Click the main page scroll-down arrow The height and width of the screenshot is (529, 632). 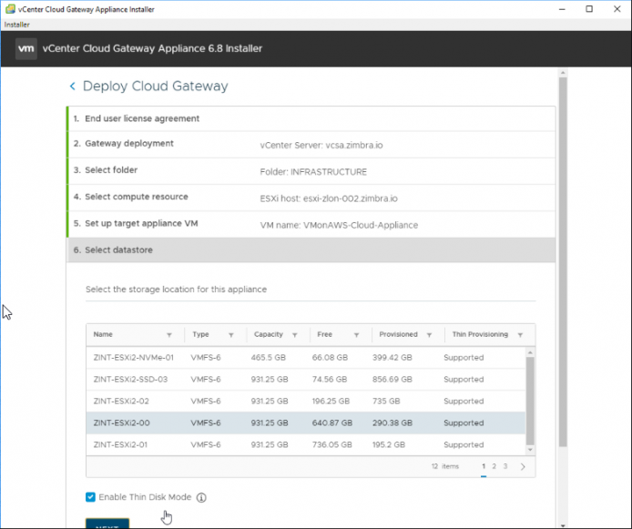click(563, 525)
